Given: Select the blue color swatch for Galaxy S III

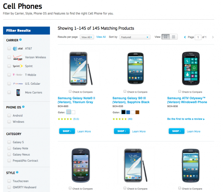Looking at the screenshot, I should (128, 112).
